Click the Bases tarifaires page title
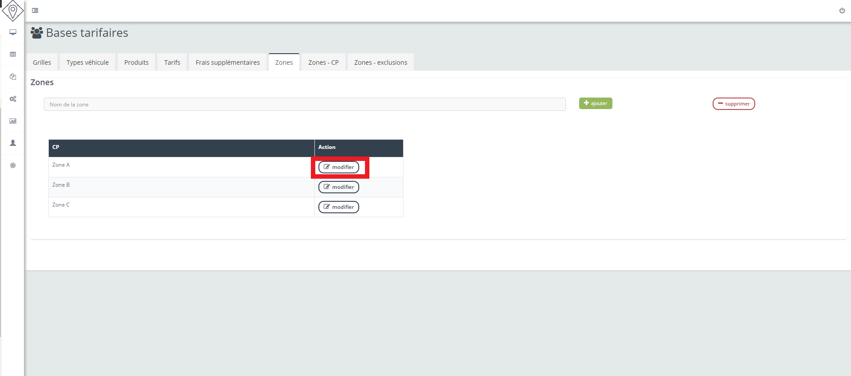This screenshot has width=851, height=376. click(x=87, y=33)
